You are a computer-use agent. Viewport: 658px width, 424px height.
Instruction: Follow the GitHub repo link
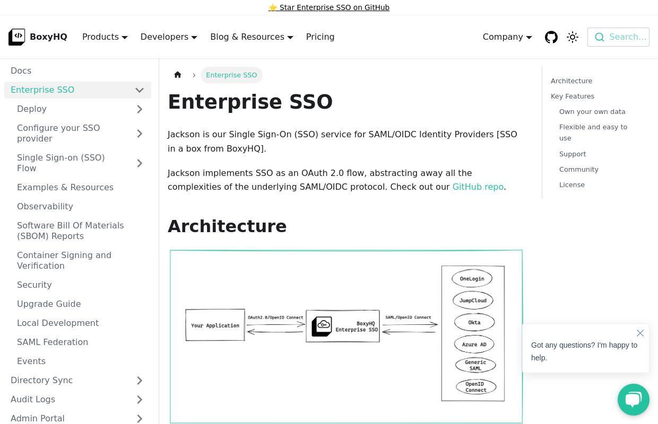(478, 187)
